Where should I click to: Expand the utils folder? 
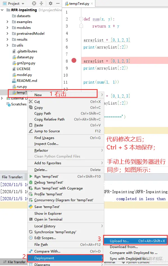[x=7, y=45]
